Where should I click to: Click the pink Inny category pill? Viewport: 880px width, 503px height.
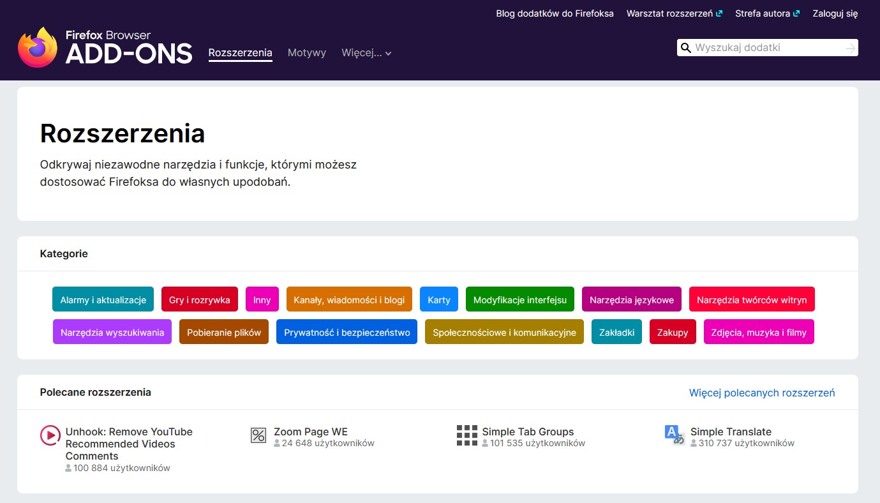pyautogui.click(x=262, y=299)
